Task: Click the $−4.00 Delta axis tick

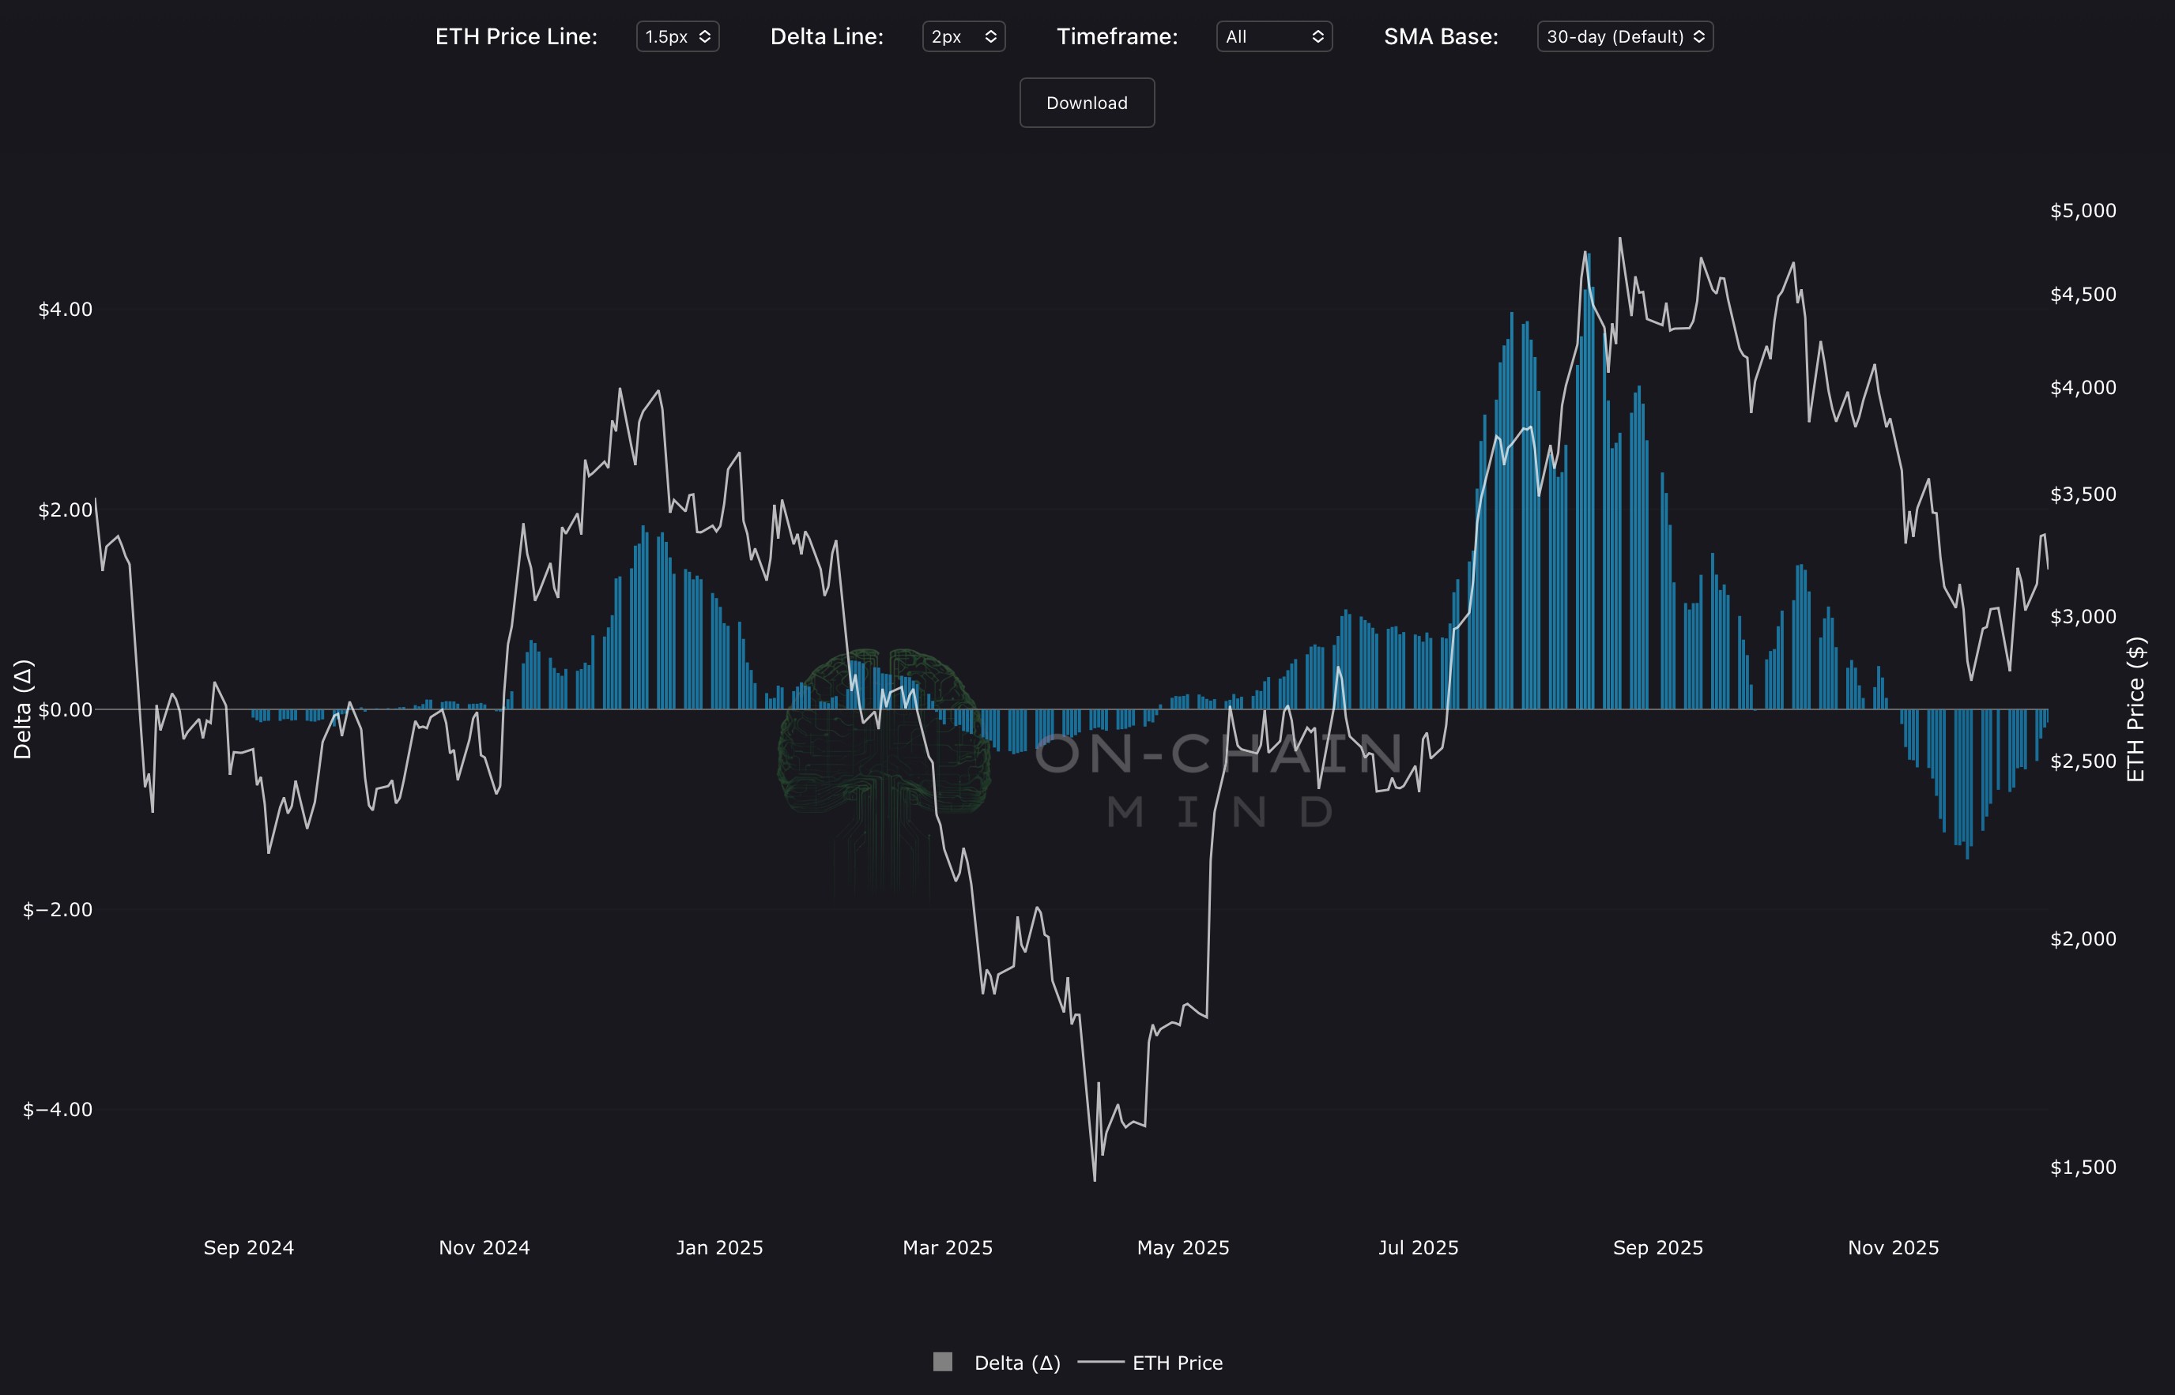Action: (x=58, y=1109)
